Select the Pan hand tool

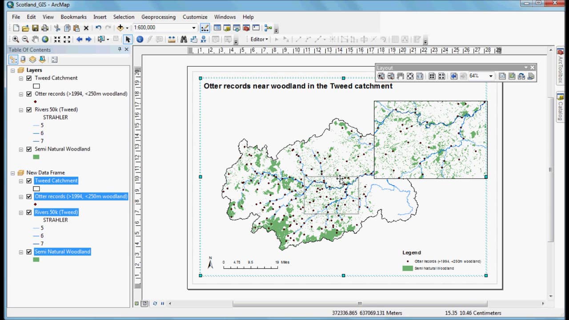[35, 39]
